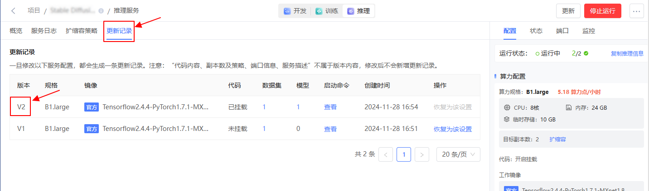Click the red 停止运行 button
Image resolution: width=649 pixels, height=191 pixels.
(x=603, y=11)
